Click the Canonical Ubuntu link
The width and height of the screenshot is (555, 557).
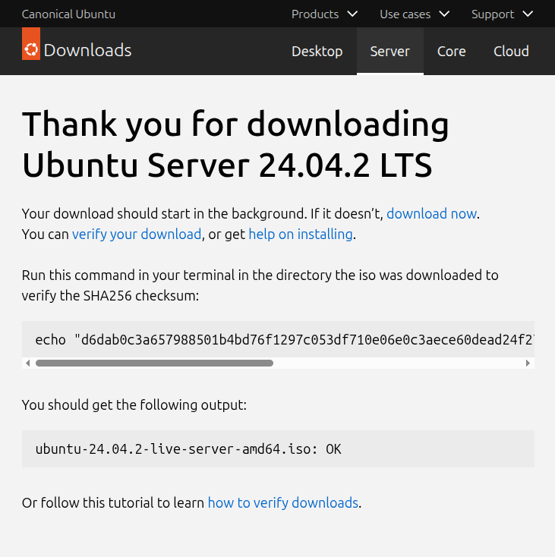pyautogui.click(x=68, y=14)
